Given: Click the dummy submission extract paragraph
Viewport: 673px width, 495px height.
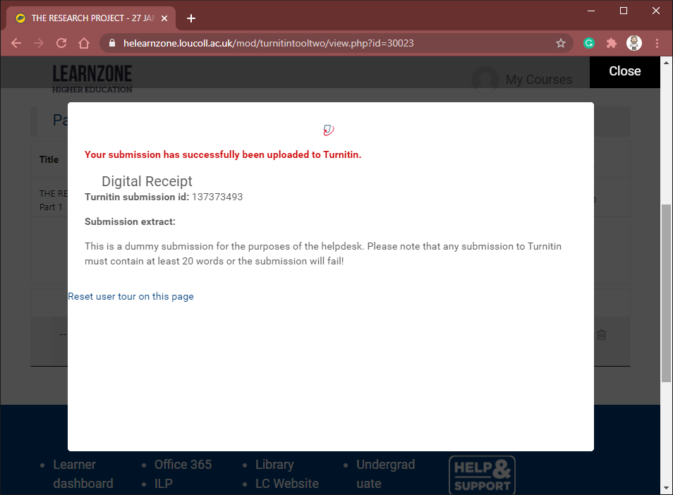Looking at the screenshot, I should [323, 254].
